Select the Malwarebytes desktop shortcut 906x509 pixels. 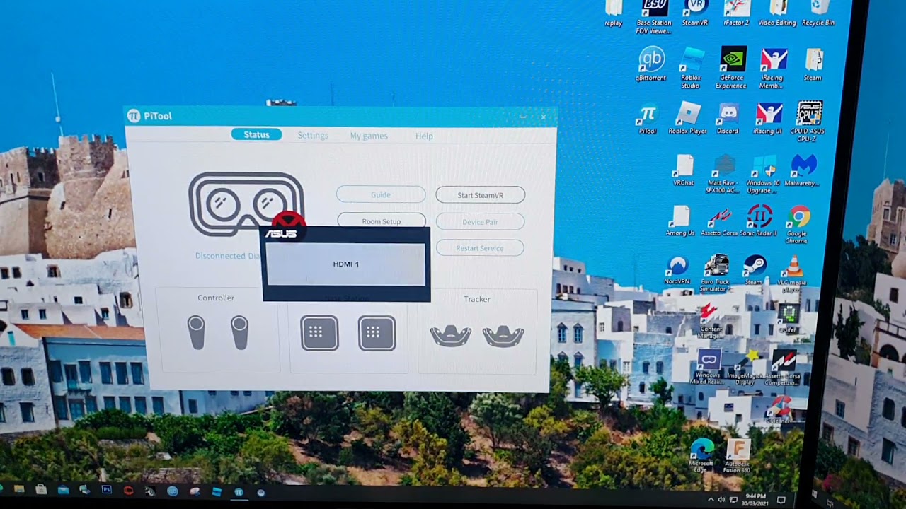[803, 170]
